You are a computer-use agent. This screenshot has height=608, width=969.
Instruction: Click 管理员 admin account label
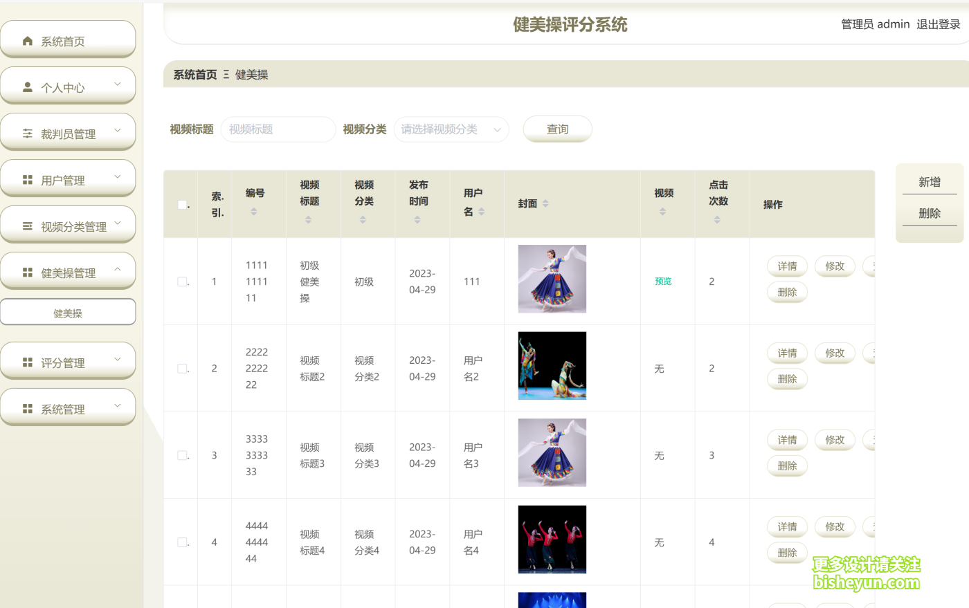[876, 24]
